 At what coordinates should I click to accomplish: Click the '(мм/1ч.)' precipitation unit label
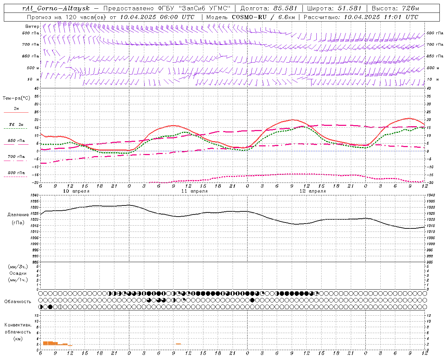[x=18, y=280]
